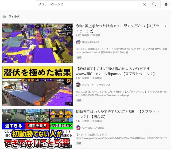Go to the スプラトゥーンクリップス channel name
171x152 pixels.
click(x=96, y=85)
